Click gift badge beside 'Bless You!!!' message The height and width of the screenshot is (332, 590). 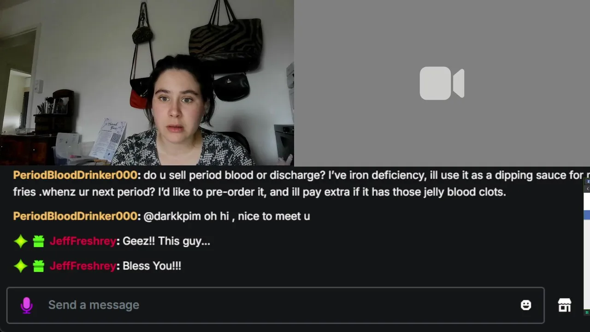pyautogui.click(x=39, y=266)
